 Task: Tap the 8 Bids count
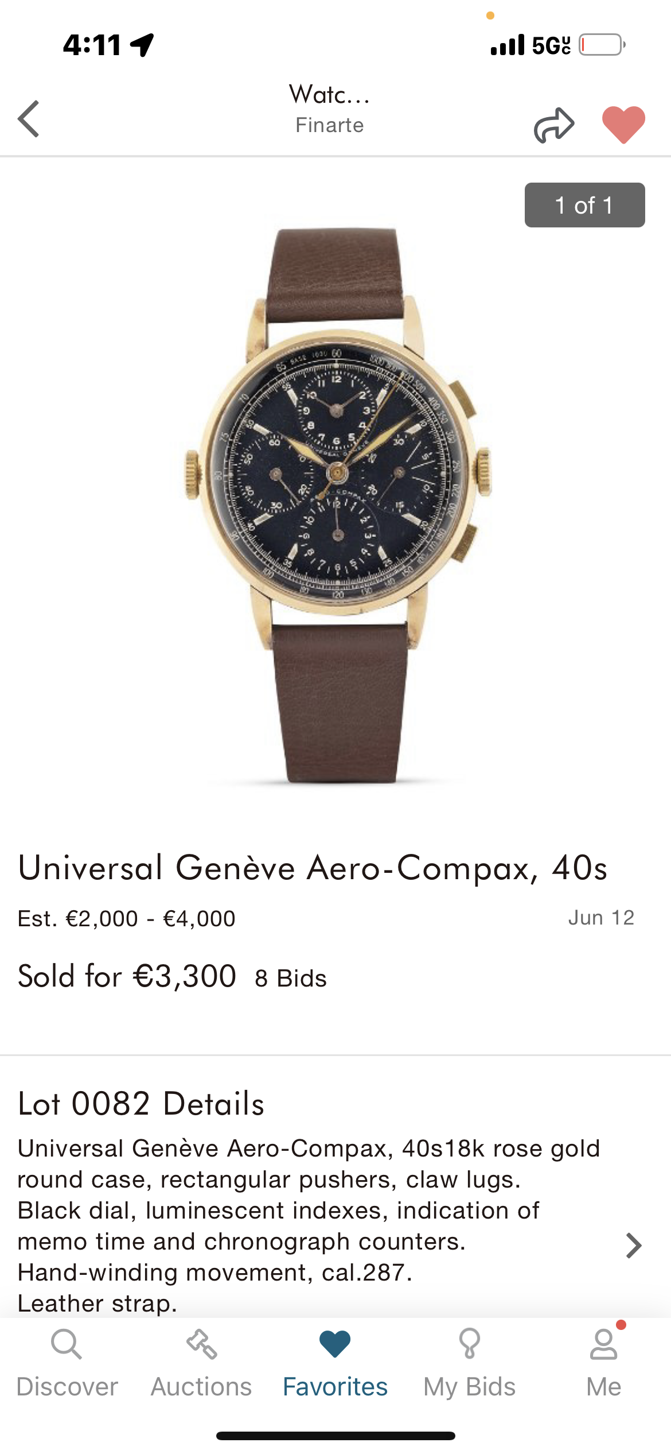pos(291,979)
